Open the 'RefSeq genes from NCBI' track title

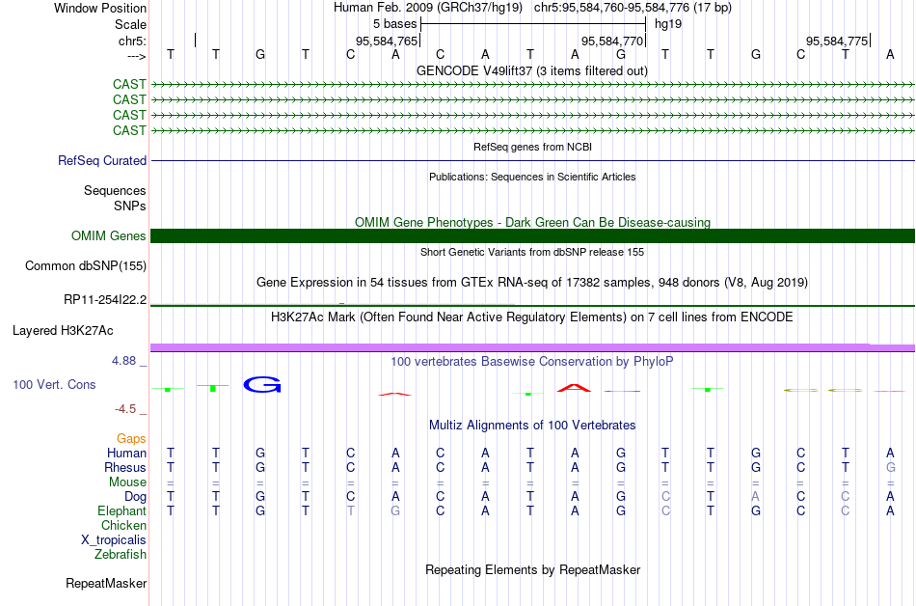point(532,147)
